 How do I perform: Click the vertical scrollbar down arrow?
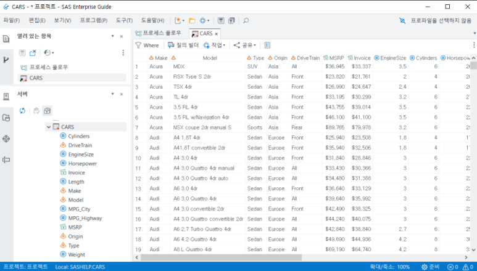(x=473, y=250)
